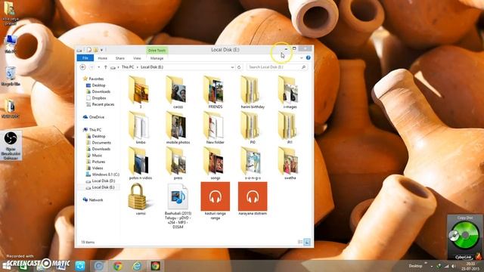
Task: Click the taskbar clock and date
Action: [470, 266]
